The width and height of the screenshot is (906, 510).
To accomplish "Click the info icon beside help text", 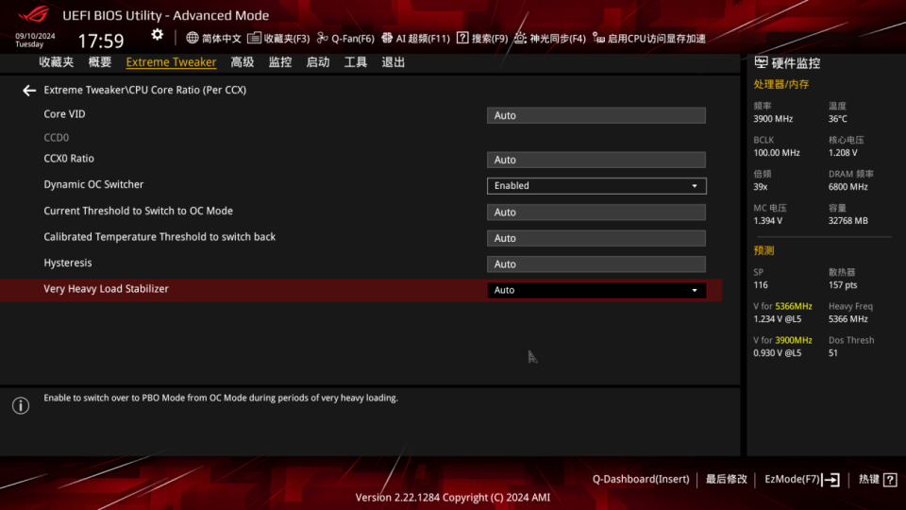I will click(x=21, y=405).
